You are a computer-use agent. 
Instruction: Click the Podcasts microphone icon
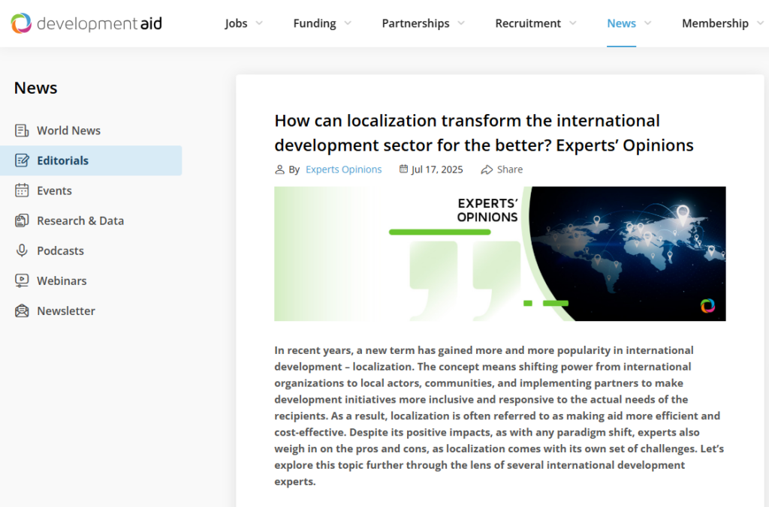(22, 250)
